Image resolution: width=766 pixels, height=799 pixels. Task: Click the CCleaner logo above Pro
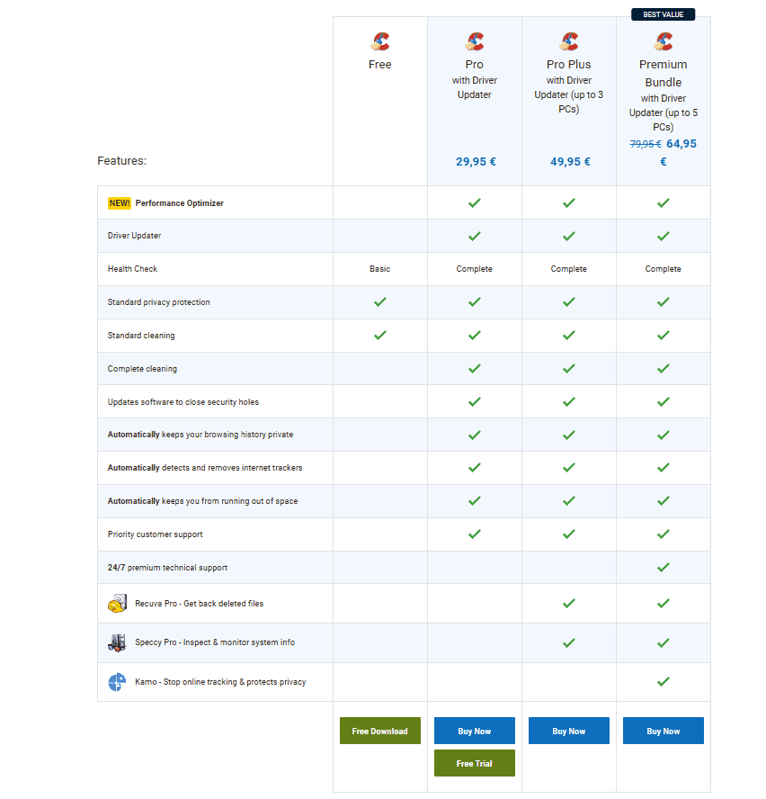click(474, 41)
